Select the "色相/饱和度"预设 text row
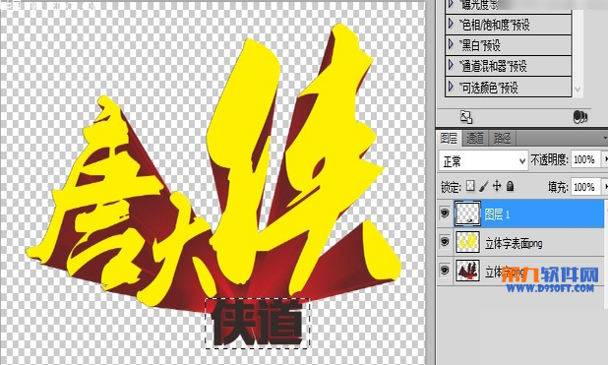Screen dimensions: 608x365 coord(495,25)
